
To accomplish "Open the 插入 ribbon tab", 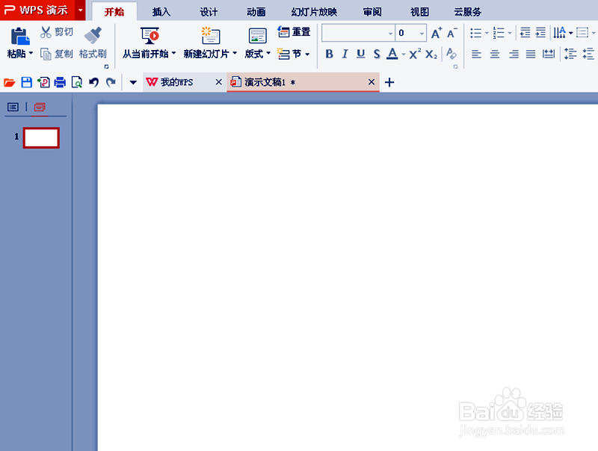I will (x=161, y=12).
